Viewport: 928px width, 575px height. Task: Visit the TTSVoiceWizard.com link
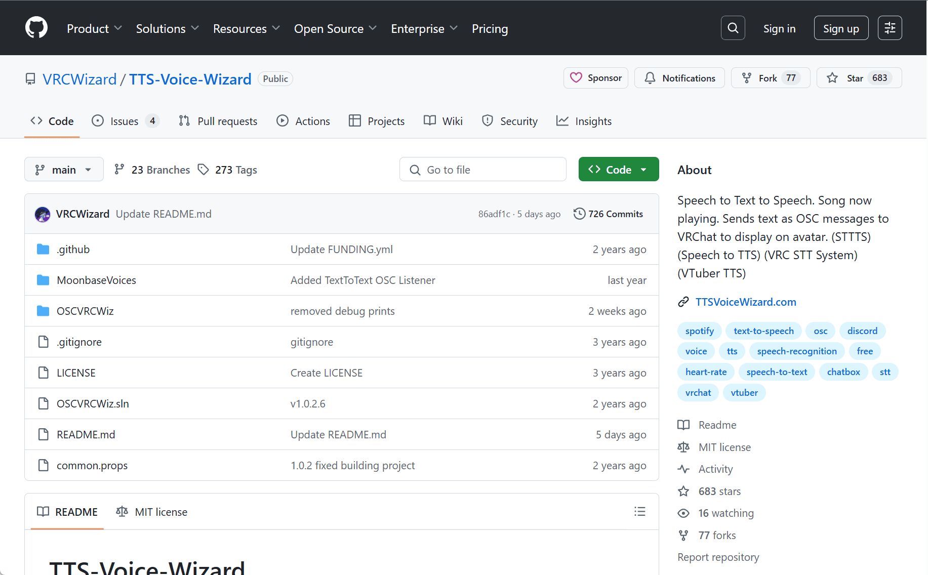(x=745, y=302)
